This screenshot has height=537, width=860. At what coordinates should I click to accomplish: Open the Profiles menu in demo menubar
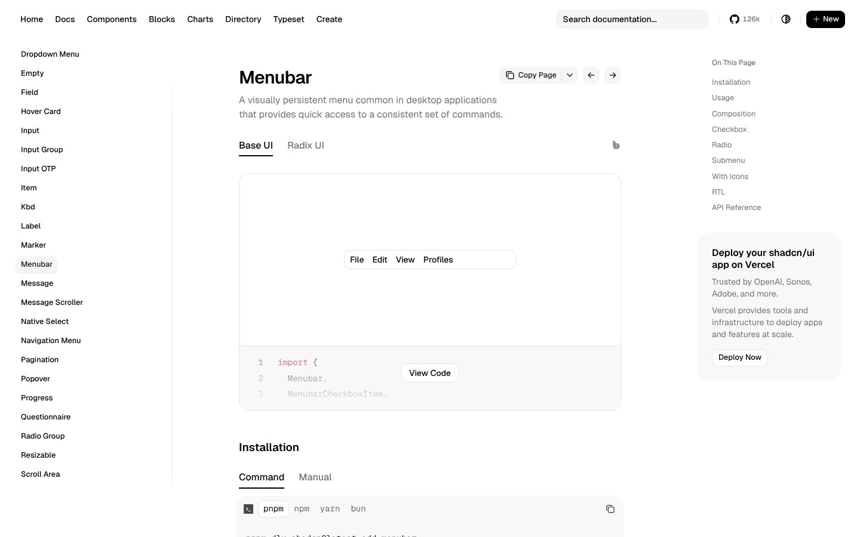[x=438, y=260]
